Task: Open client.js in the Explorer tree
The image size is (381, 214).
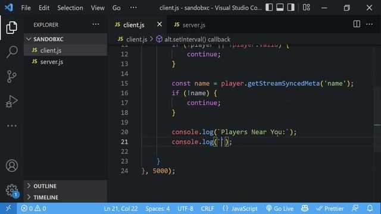Action: [65, 50]
